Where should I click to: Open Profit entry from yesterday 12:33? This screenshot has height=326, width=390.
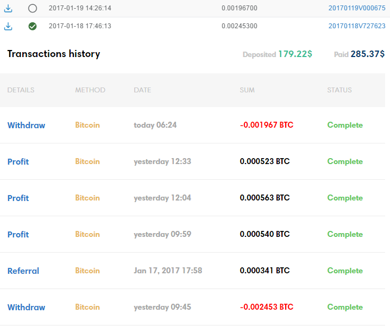pos(18,161)
